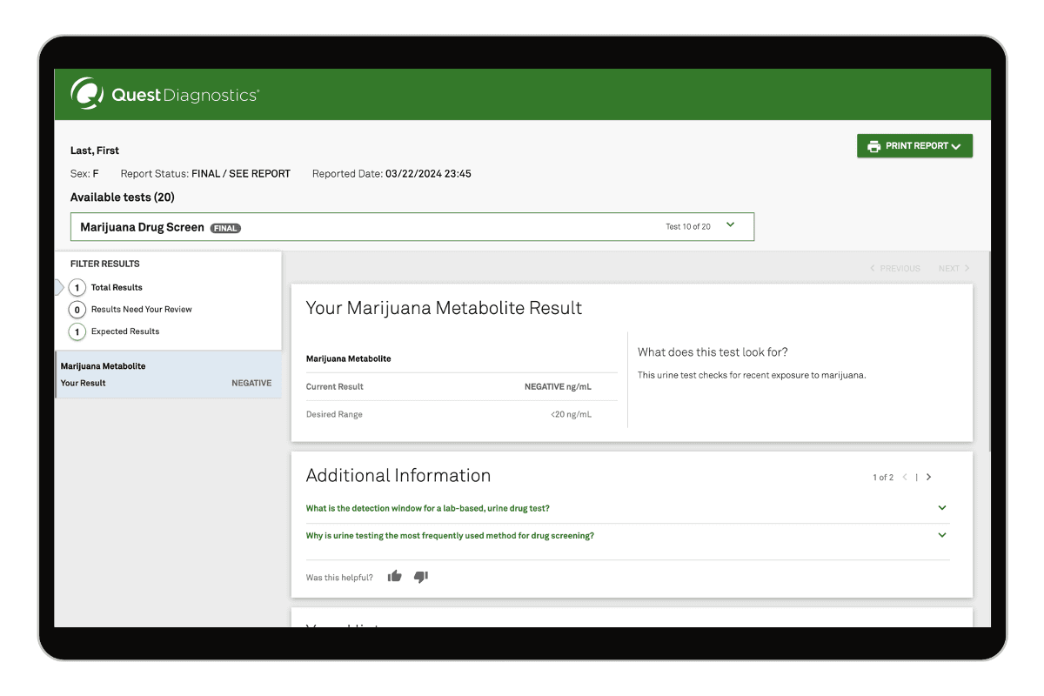Open the detection window question link

[x=427, y=508]
